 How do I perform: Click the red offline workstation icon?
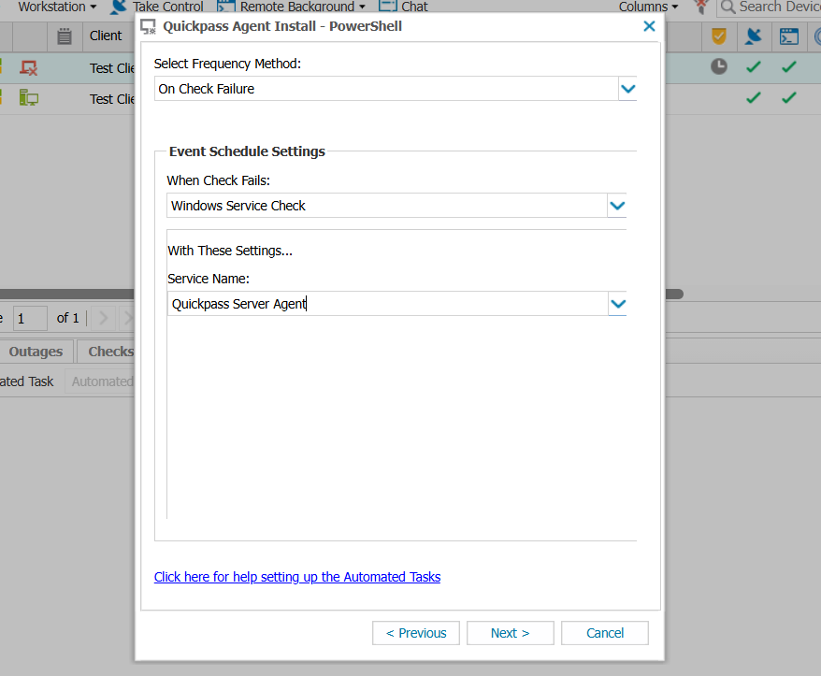(29, 67)
